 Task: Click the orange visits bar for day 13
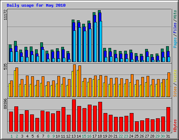point(74,80)
